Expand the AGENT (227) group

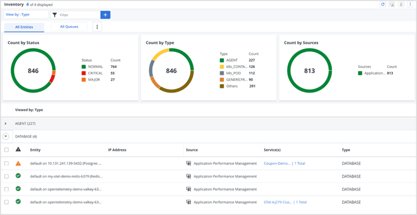click(6, 124)
